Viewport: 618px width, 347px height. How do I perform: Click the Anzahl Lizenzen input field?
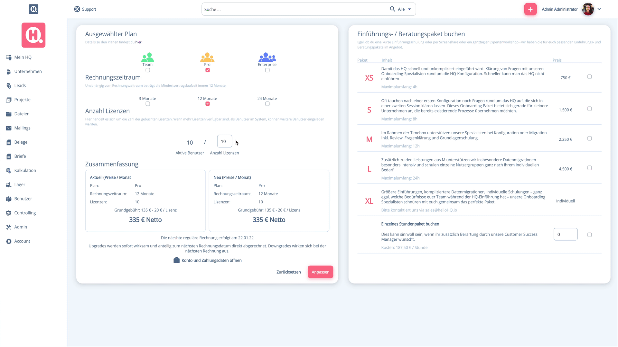(224, 141)
